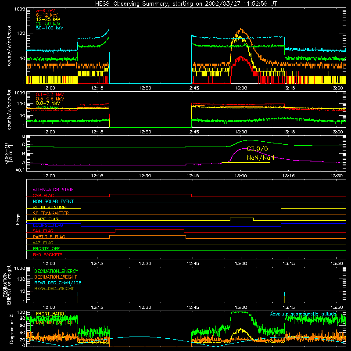
Task: Select the blue ECLIPSE_FLAG label
Action: tap(48, 225)
